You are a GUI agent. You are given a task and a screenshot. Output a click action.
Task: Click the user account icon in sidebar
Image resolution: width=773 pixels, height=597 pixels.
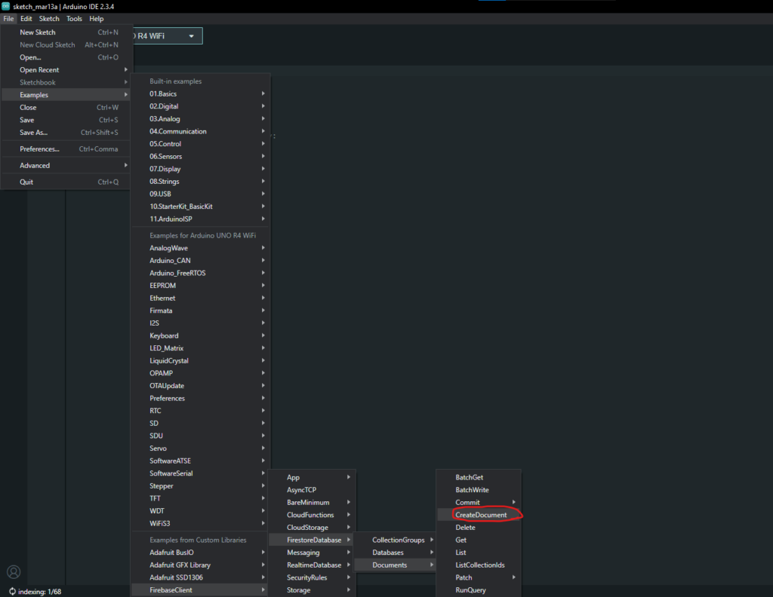14,572
